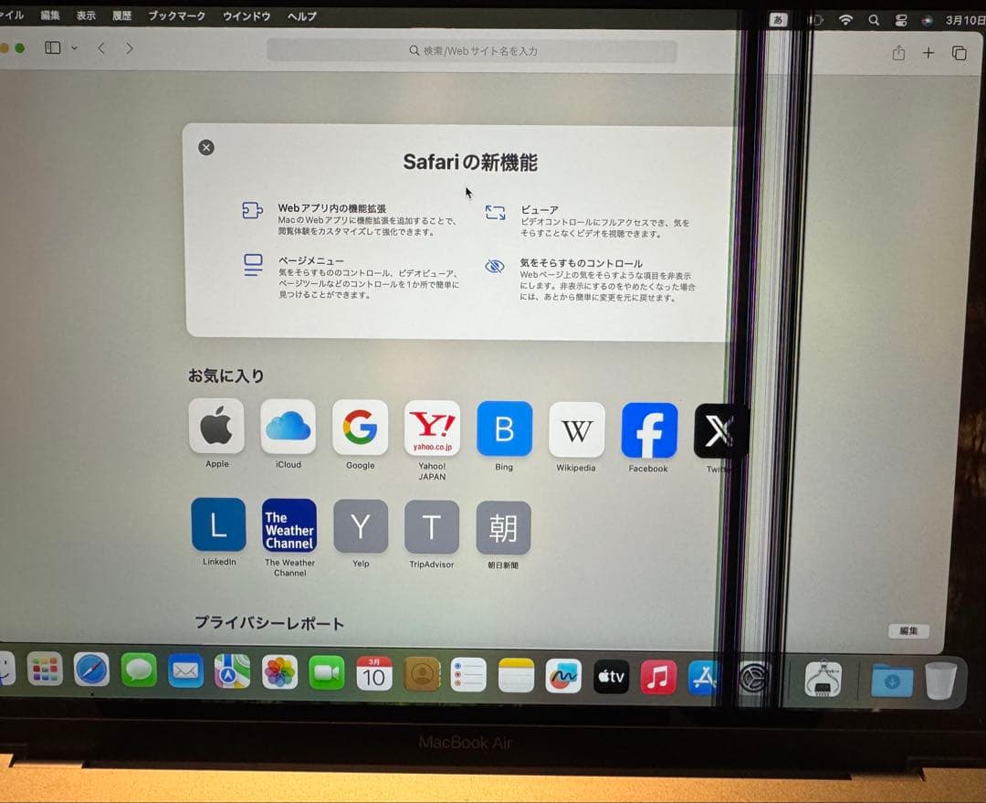
Task: Open the Japanese input source menu
Action: click(x=779, y=19)
